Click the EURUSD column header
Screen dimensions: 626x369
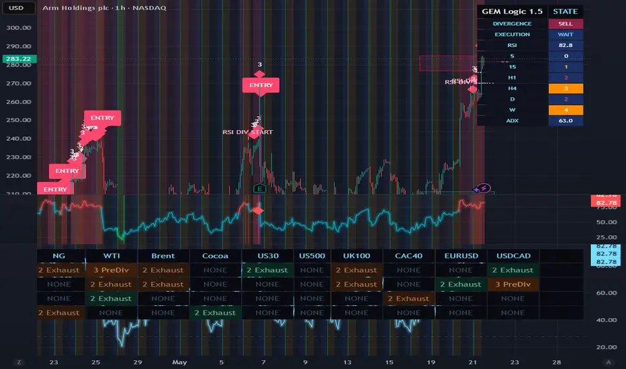(x=461, y=256)
